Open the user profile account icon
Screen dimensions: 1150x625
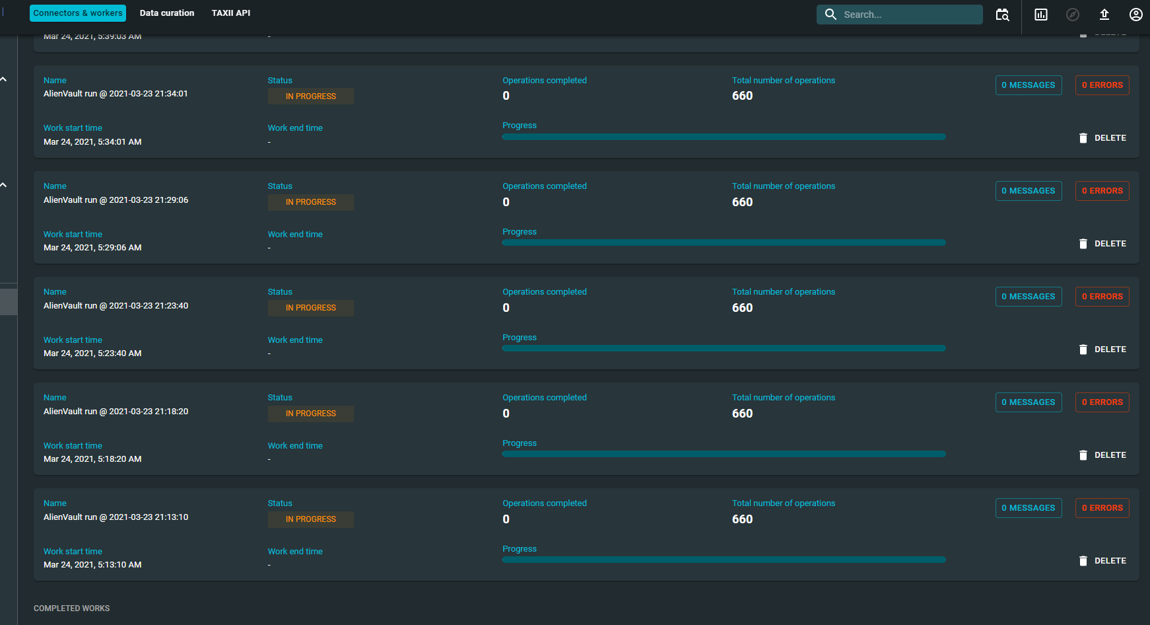tap(1135, 14)
